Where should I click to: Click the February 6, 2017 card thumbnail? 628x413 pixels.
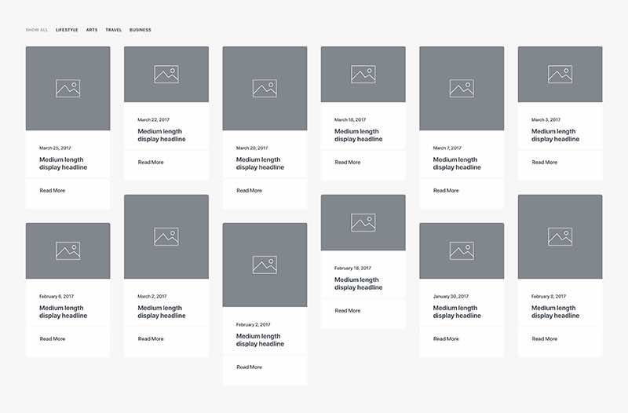(68, 250)
